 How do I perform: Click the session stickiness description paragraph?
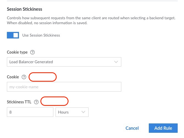[91, 20]
